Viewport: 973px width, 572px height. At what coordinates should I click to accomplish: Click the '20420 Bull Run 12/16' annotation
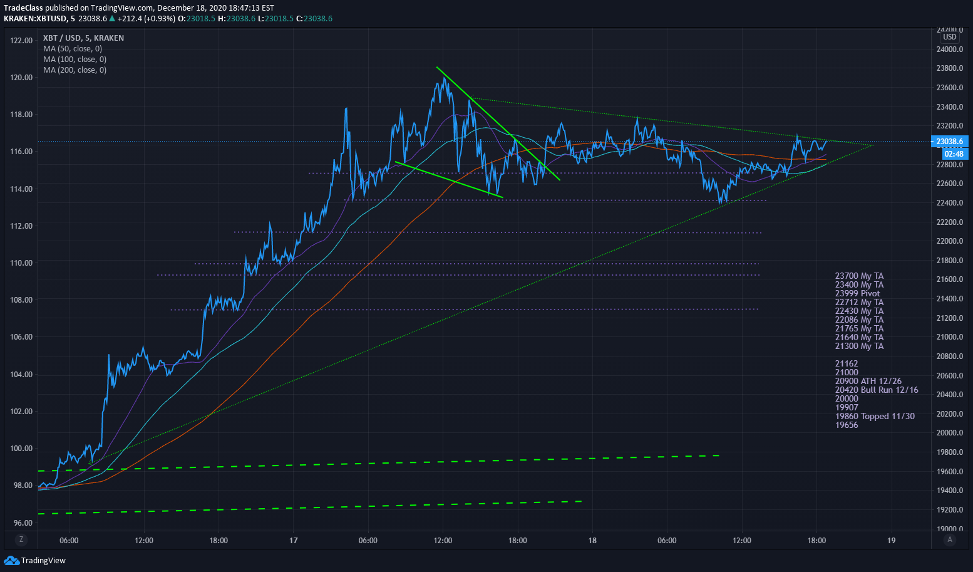[877, 390]
